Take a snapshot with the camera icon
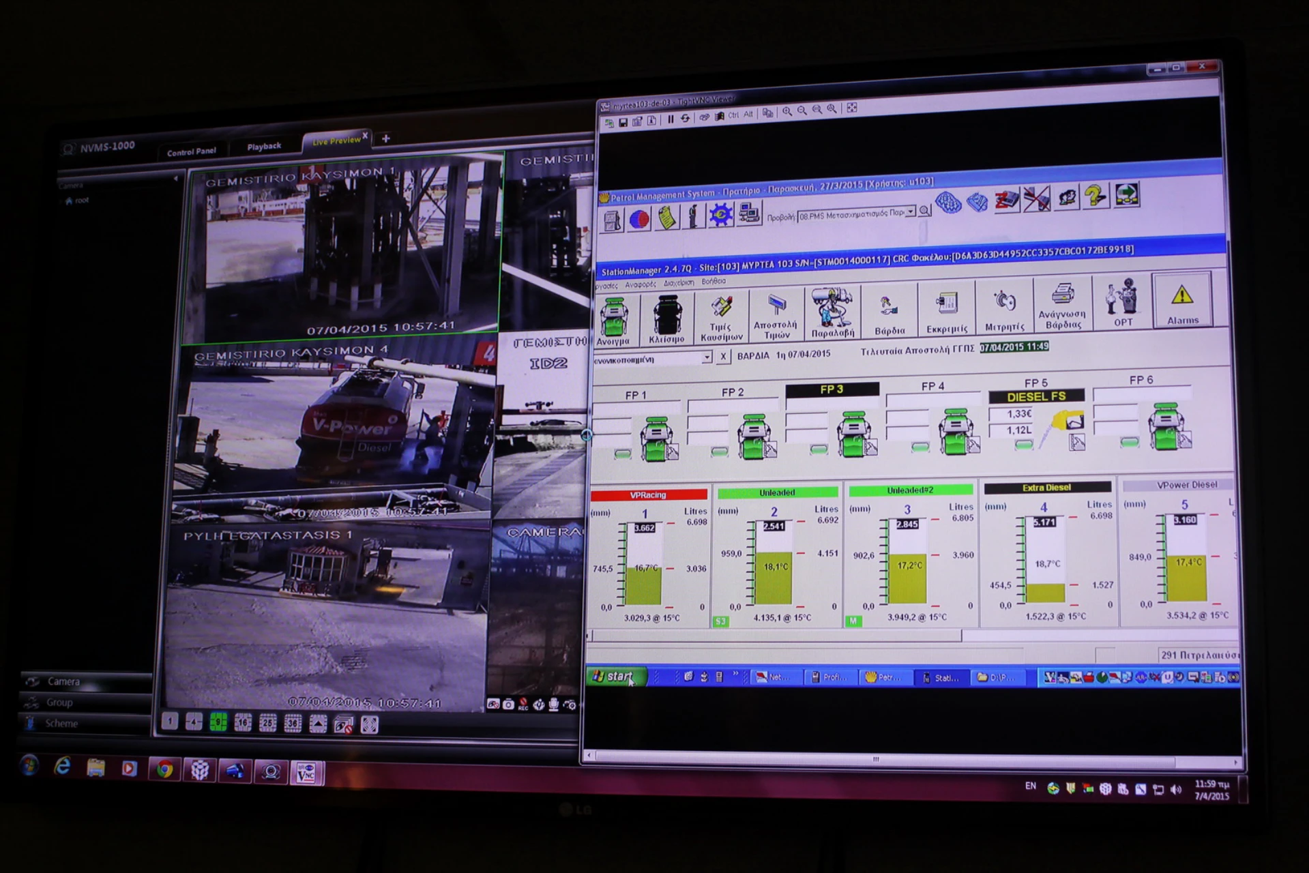1309x873 pixels. coord(508,705)
